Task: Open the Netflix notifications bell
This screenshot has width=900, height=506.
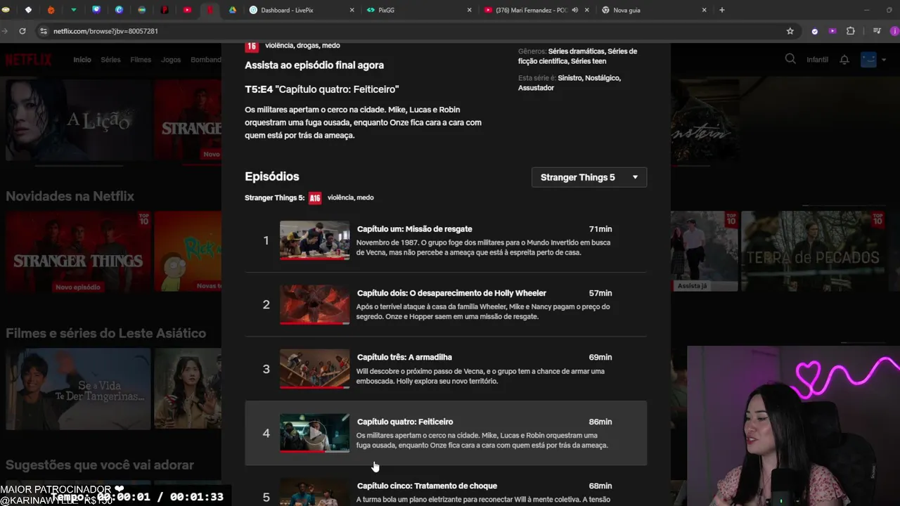Action: (x=844, y=60)
